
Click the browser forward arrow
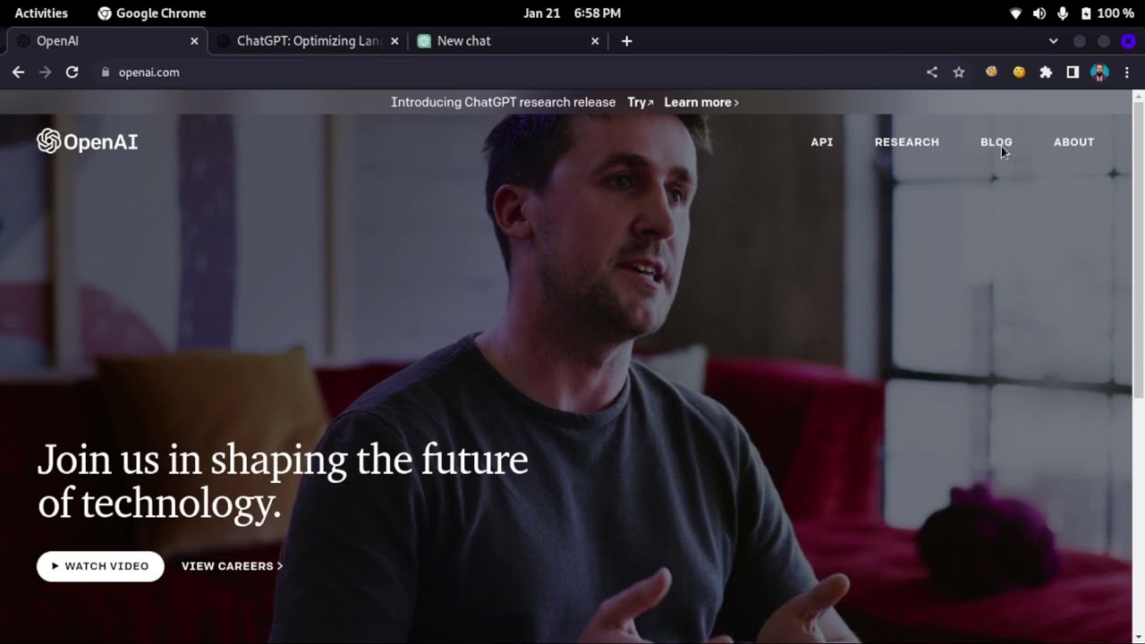pyautogui.click(x=45, y=72)
